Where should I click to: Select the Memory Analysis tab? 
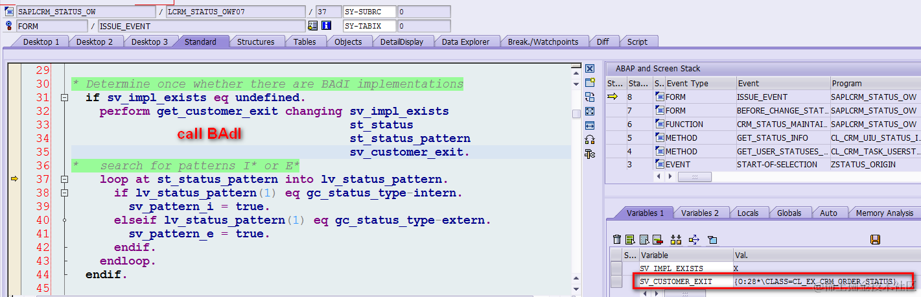click(x=884, y=213)
